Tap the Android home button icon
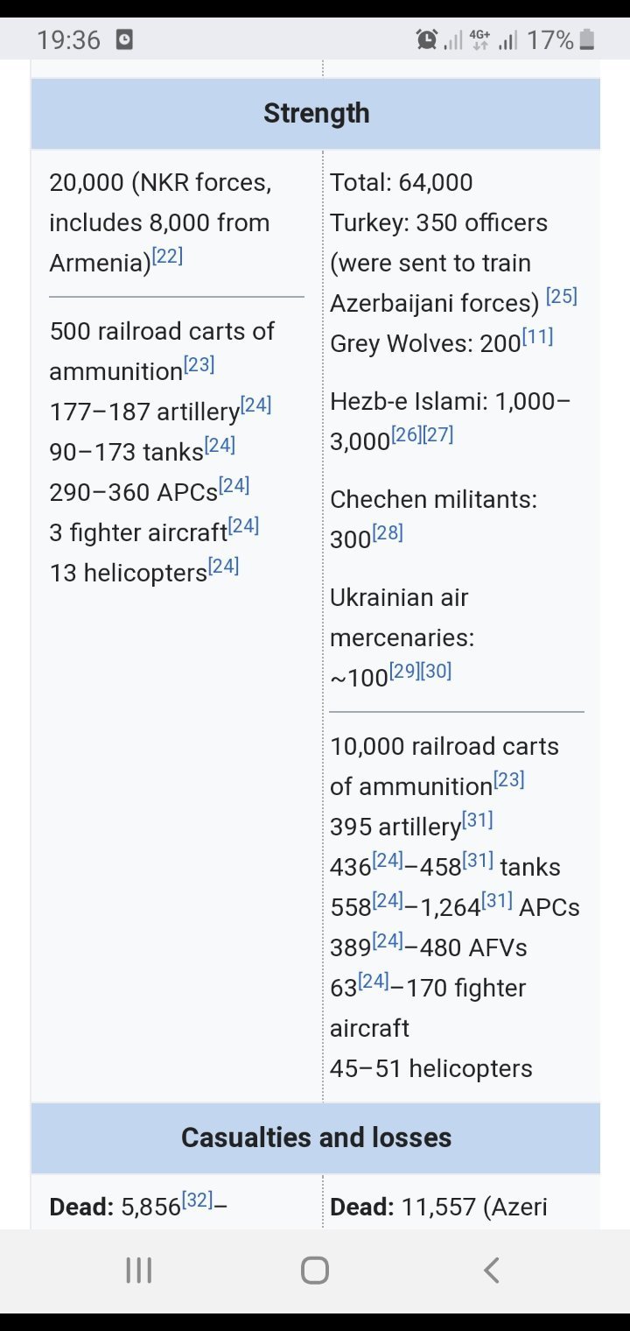630x1331 pixels. pyautogui.click(x=315, y=1270)
